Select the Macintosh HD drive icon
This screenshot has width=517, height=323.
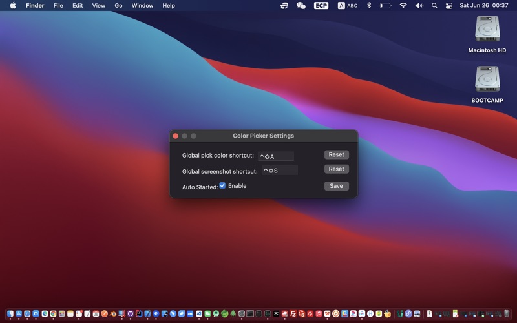coord(487,29)
